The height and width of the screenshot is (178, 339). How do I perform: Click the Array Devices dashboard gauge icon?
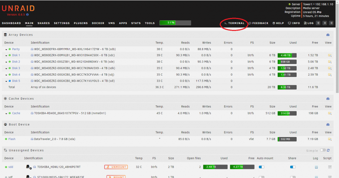click(x=328, y=35)
